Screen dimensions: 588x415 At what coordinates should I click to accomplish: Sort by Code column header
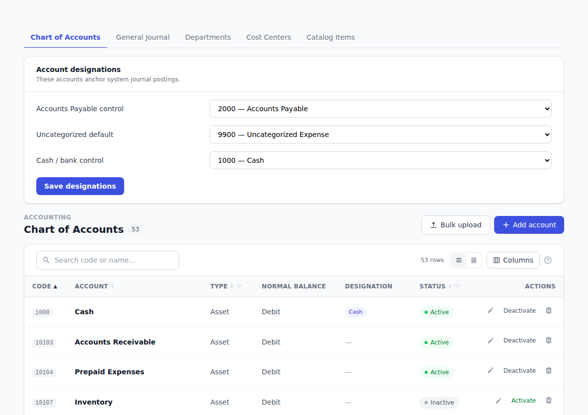[x=45, y=286]
